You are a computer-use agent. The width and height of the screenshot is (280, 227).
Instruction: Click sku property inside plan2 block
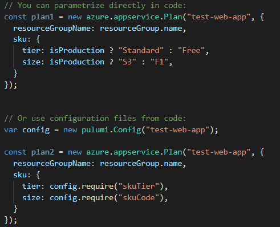click(x=20, y=175)
